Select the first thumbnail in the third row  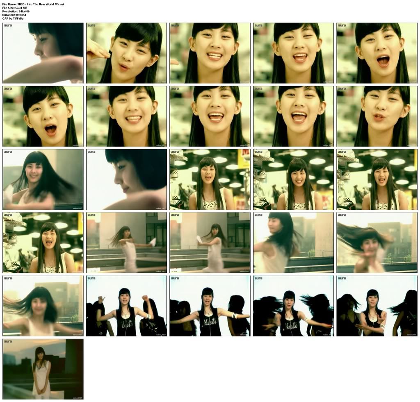click(43, 179)
